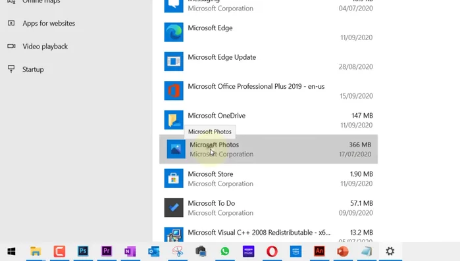
Task: Click the 15/09/2020 install date of Office
Action: pos(356,96)
